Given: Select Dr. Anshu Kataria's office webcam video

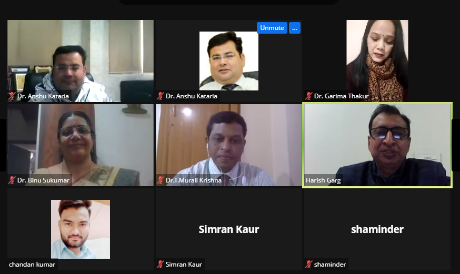Looking at the screenshot, I should (x=81, y=61).
